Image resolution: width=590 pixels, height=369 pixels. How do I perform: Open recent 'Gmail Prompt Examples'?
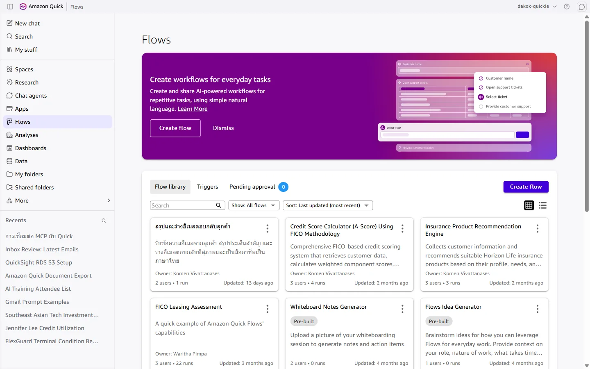(x=37, y=302)
